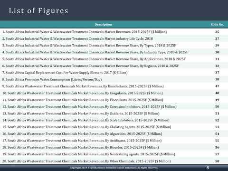
Task: Click figure 11 Revenues By Flocculants row
Action: [83, 100]
